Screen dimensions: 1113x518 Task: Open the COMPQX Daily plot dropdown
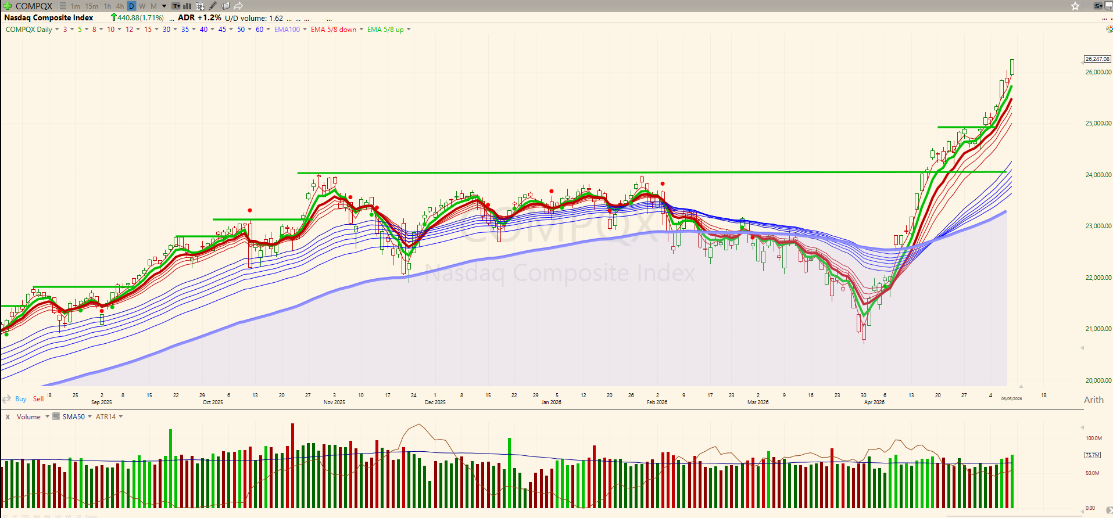click(x=57, y=29)
